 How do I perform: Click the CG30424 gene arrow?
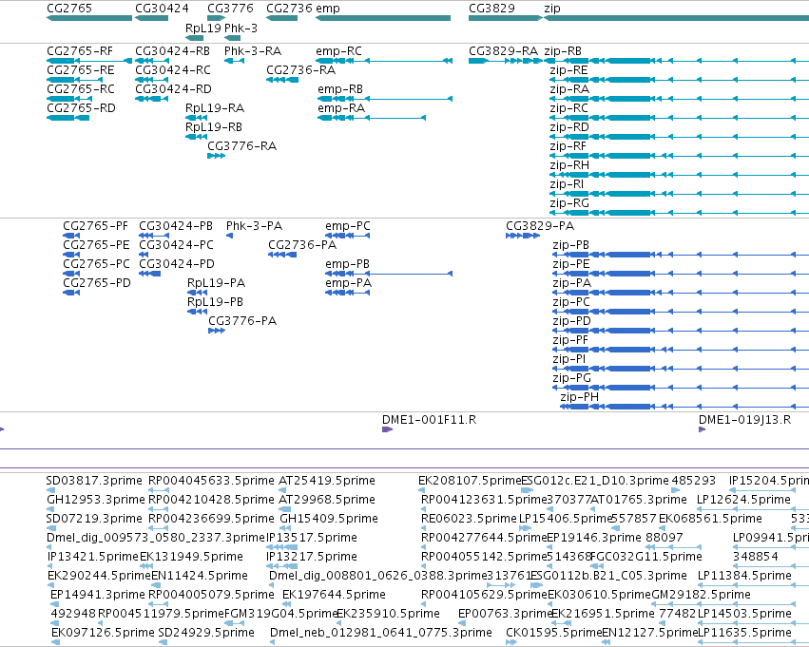pyautogui.click(x=152, y=18)
